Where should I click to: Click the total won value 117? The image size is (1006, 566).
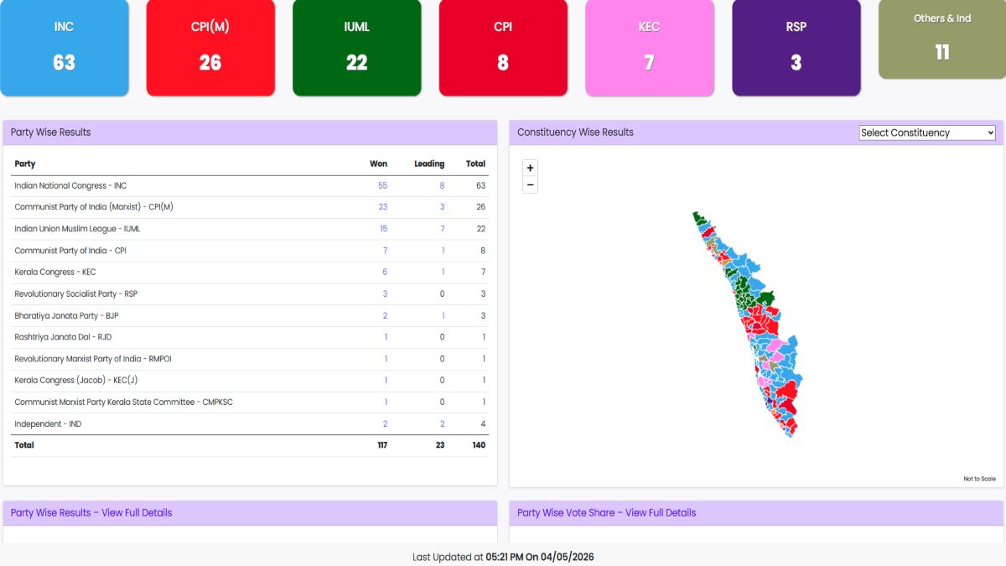tap(381, 445)
